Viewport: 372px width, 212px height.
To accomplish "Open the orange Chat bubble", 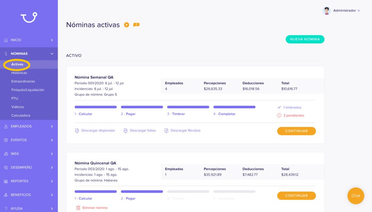I will coord(356,196).
